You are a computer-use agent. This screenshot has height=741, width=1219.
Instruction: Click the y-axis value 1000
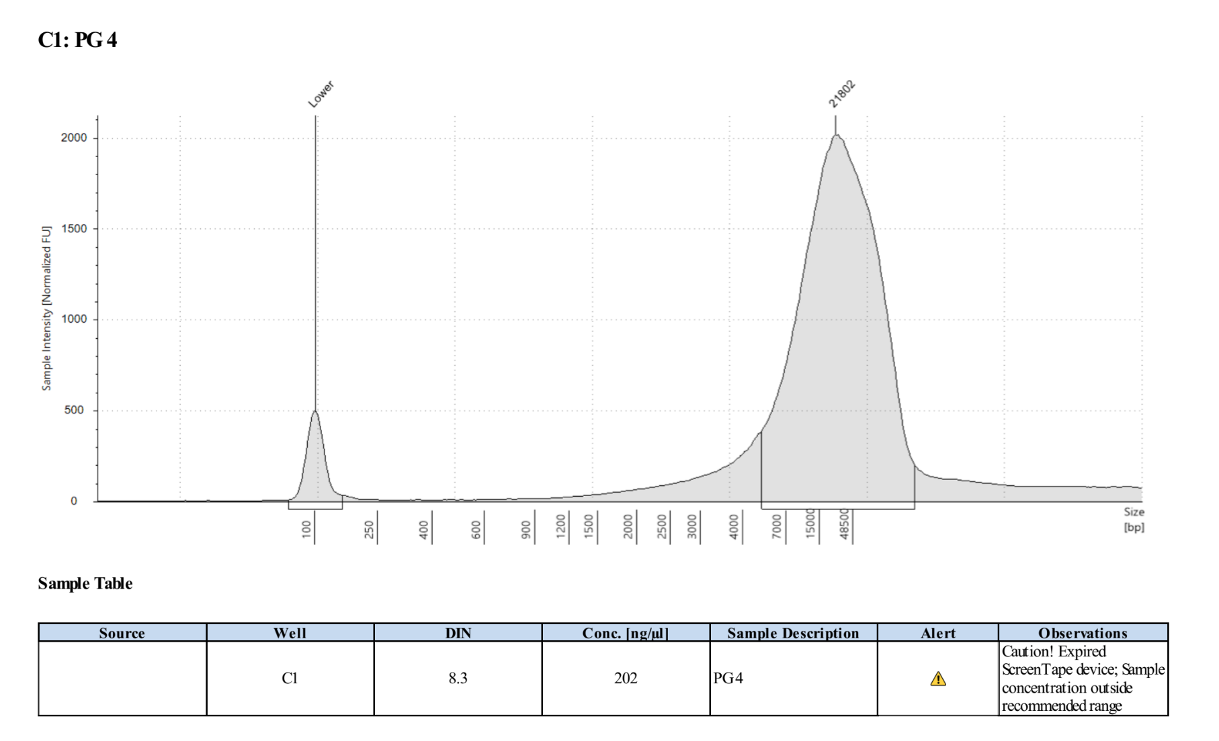[x=74, y=319]
